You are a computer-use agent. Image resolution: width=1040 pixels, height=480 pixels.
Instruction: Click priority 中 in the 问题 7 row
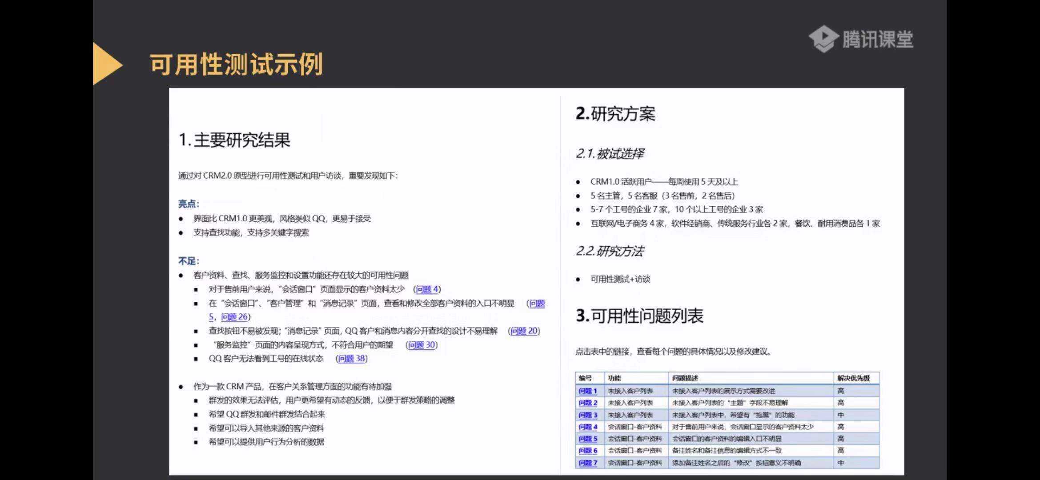click(840, 463)
